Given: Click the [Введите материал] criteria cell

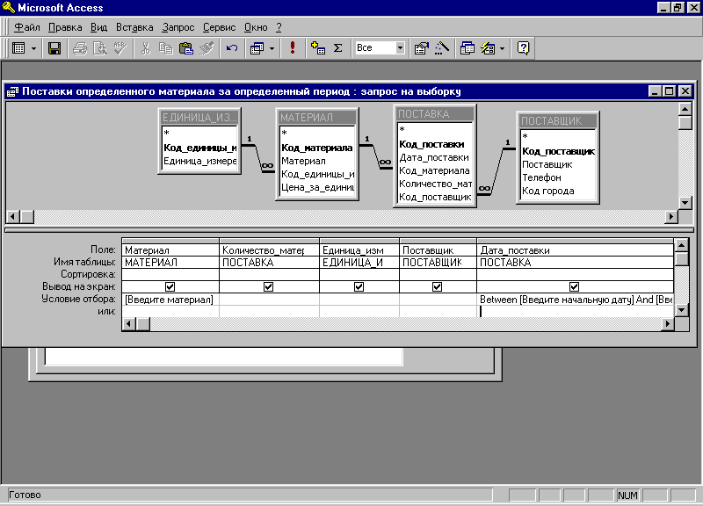Looking at the screenshot, I should point(170,300).
